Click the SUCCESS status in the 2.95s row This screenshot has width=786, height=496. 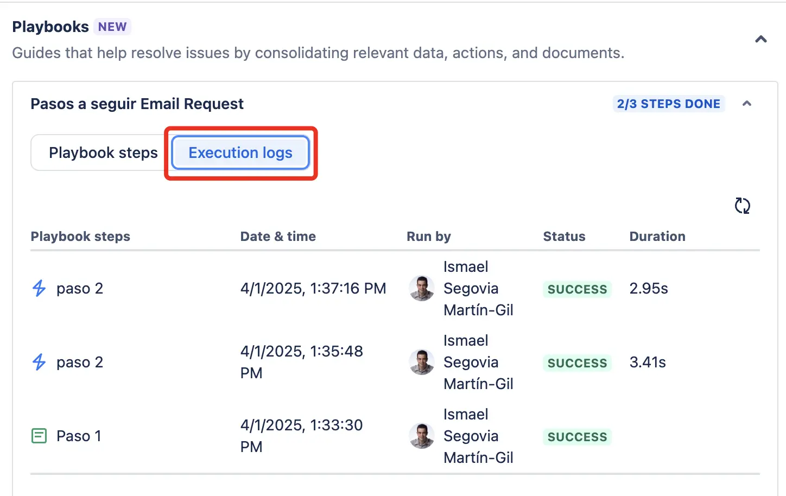point(577,289)
